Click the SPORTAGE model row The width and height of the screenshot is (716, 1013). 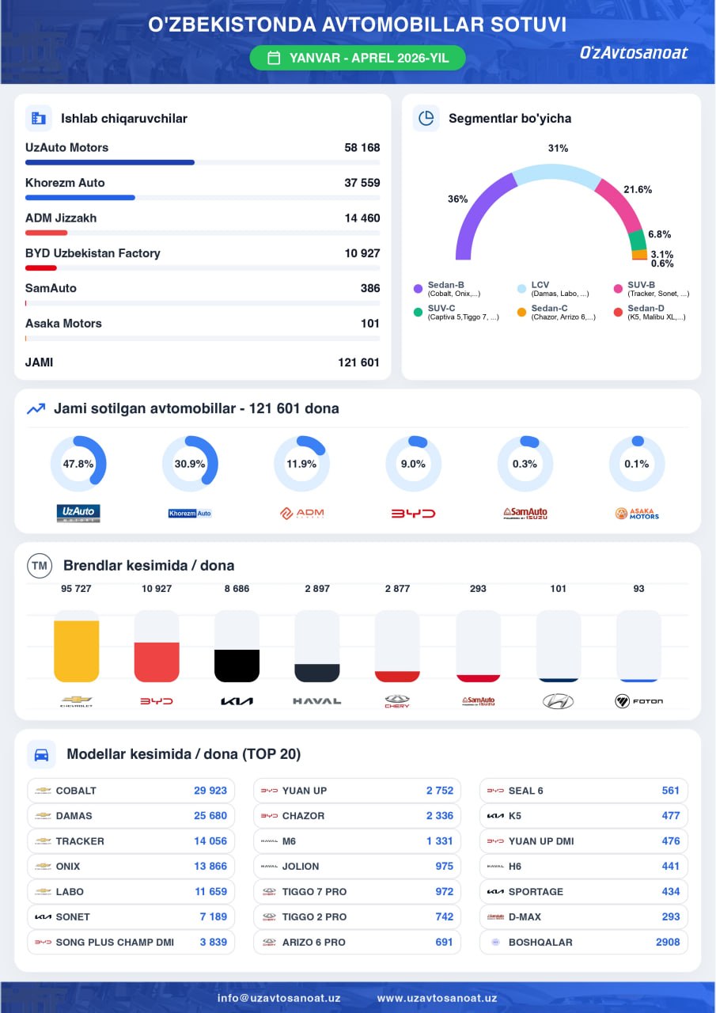tap(584, 892)
